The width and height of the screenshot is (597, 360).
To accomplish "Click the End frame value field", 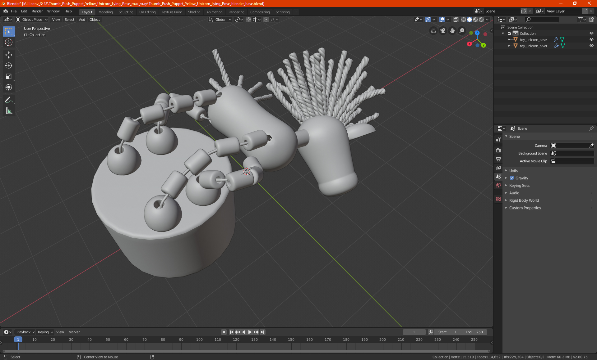I will 474,332.
